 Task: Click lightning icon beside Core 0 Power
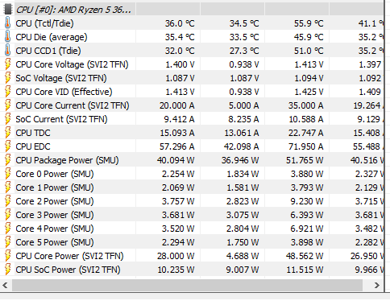point(8,174)
